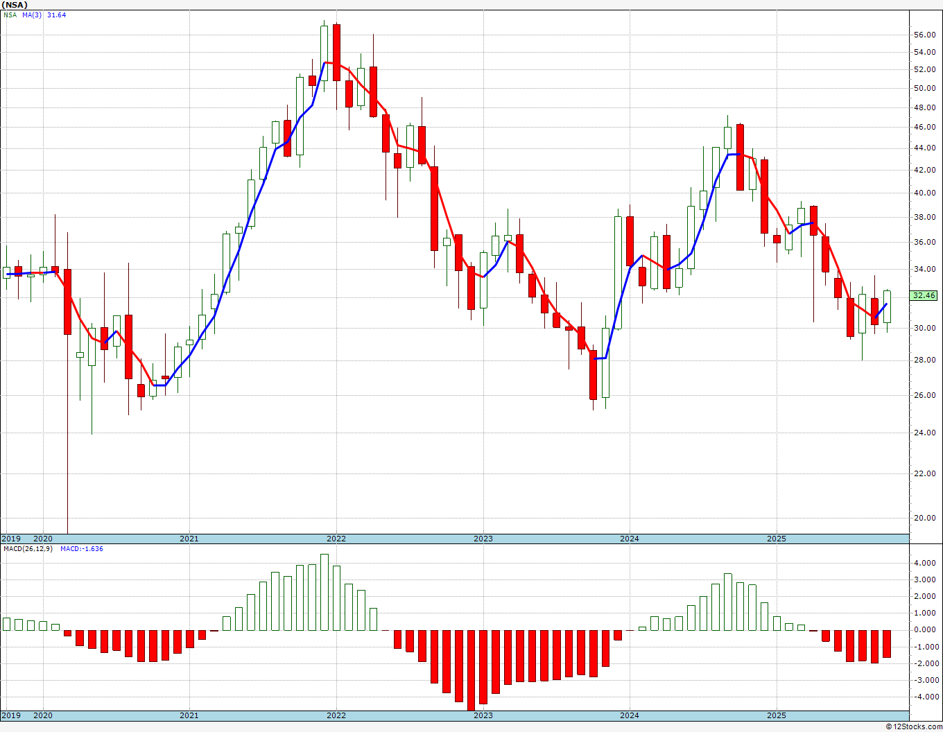Click the 32.46 current price tag
Screen dimensions: 943x732
click(x=924, y=295)
